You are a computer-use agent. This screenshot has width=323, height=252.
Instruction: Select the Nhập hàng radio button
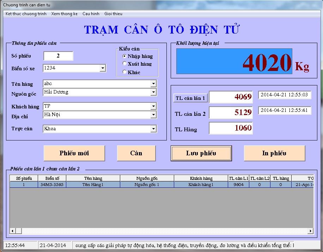tap(124, 56)
